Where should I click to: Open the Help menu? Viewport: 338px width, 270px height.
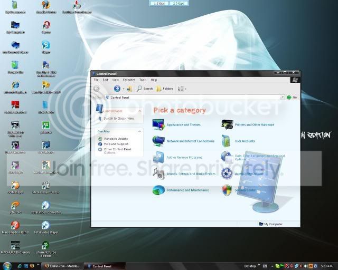click(x=154, y=80)
